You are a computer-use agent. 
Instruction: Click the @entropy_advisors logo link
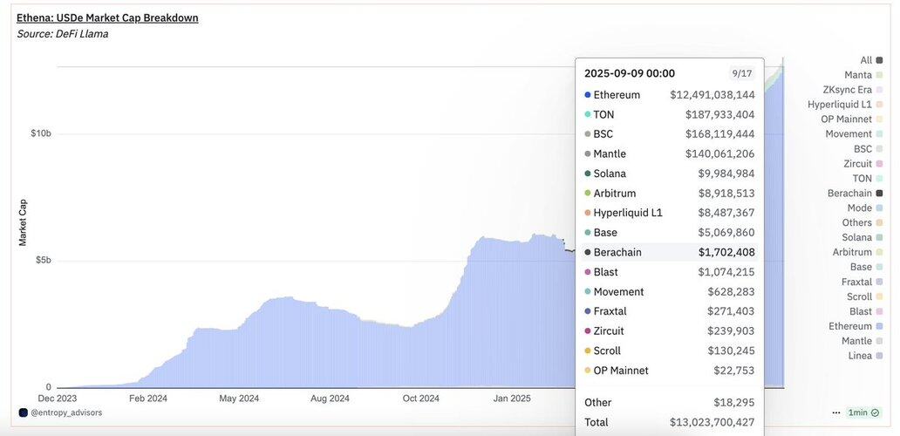point(61,412)
